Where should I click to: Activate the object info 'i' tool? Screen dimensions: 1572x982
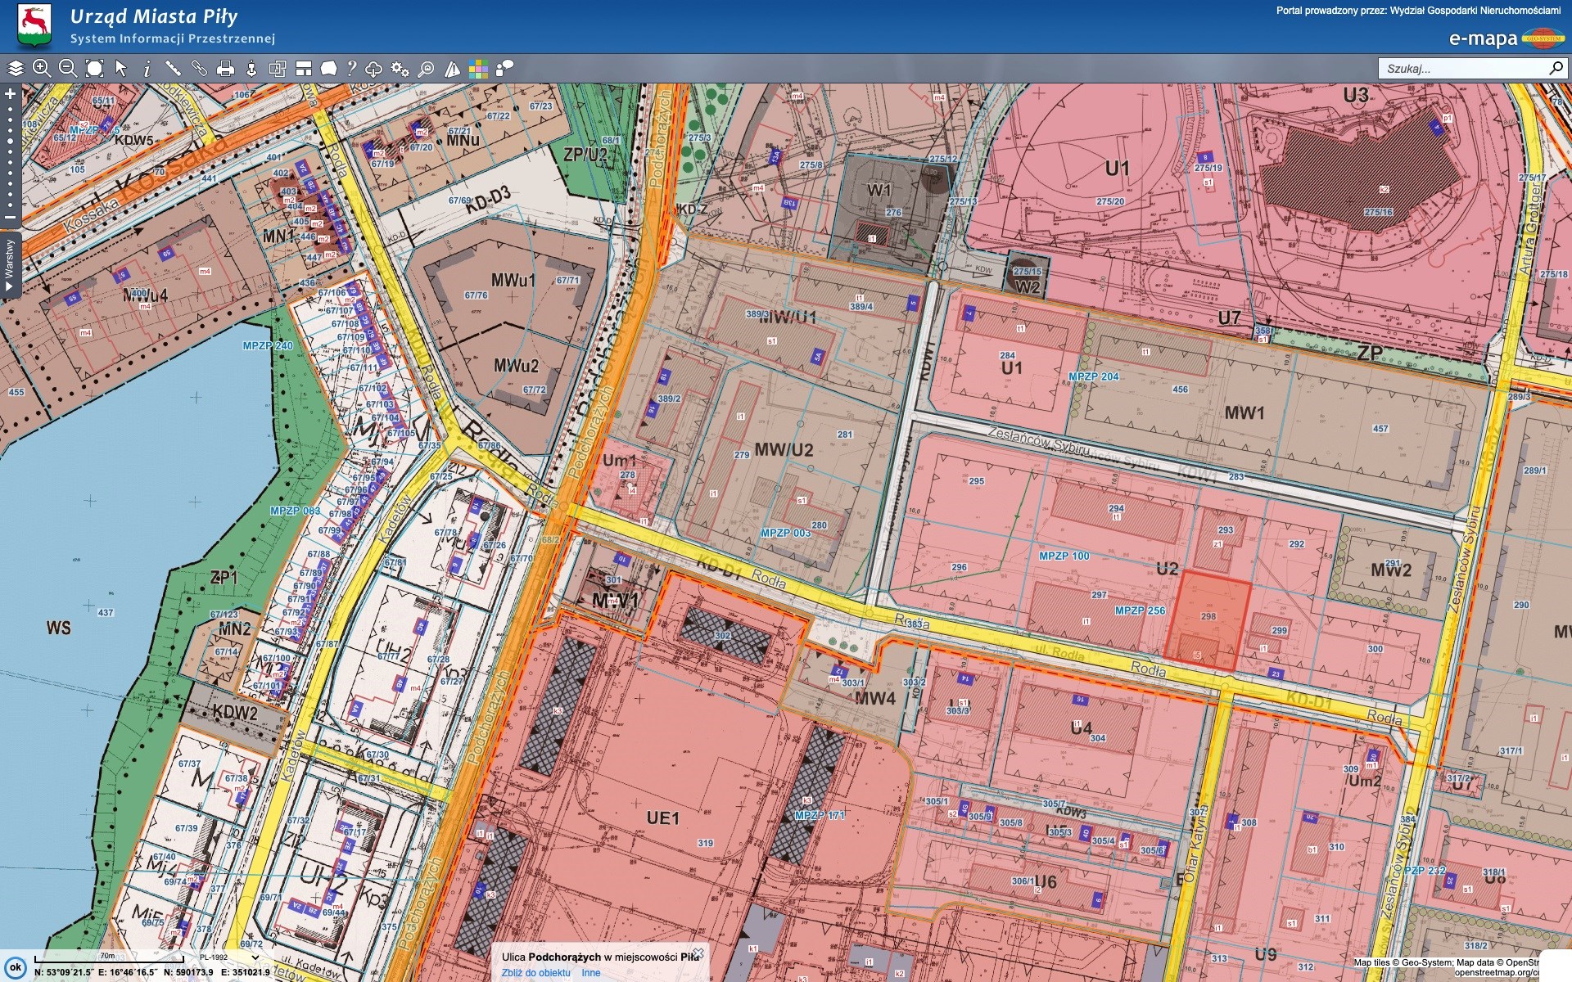[147, 69]
